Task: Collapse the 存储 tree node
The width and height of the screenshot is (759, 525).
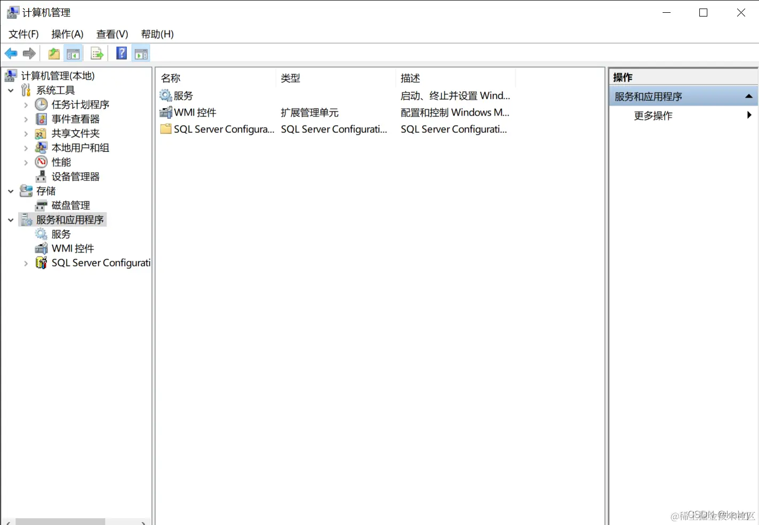Action: 11,191
